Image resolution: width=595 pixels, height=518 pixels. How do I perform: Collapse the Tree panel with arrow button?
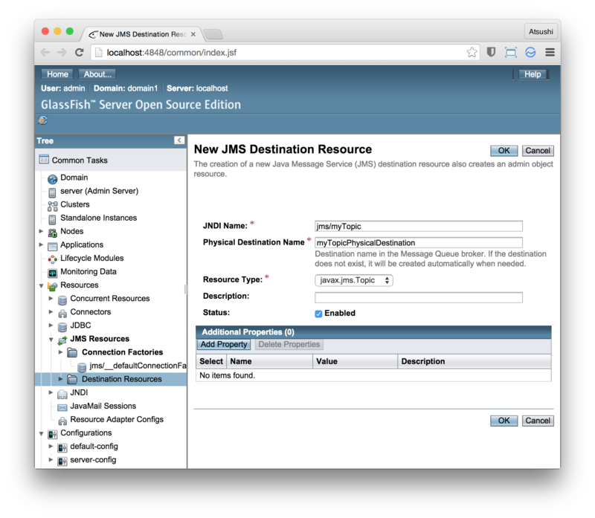[179, 140]
